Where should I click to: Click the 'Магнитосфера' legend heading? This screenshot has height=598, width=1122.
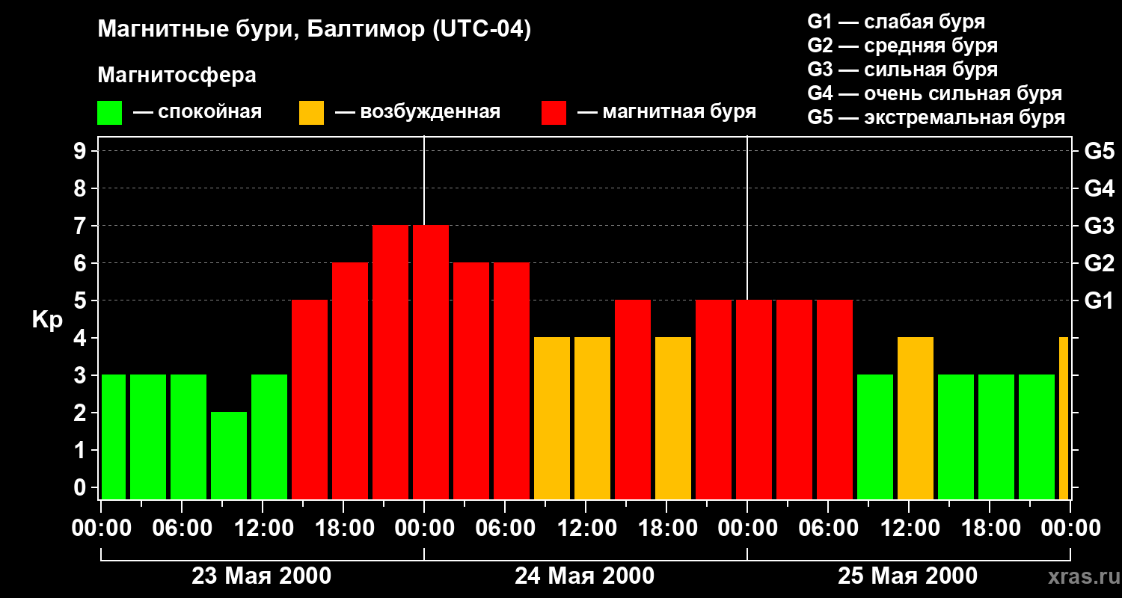pos(177,75)
